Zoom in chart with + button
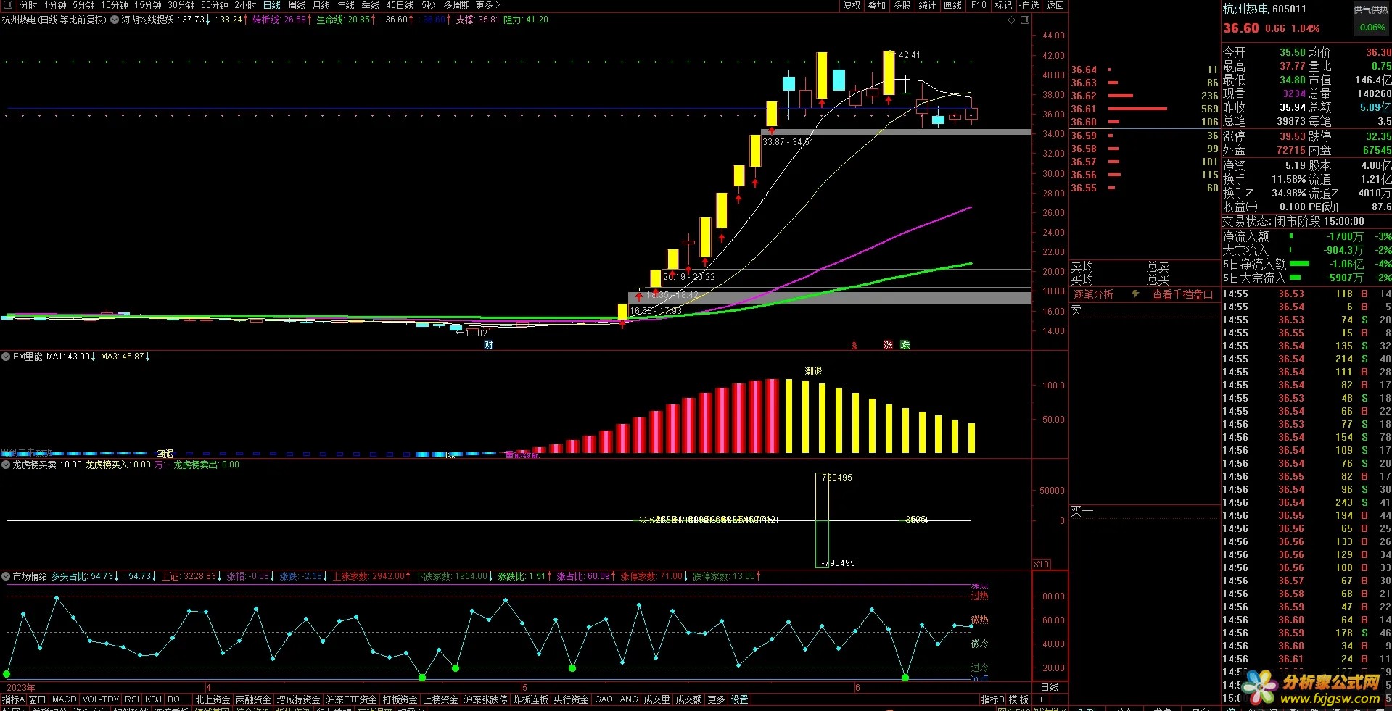Viewport: 1392px width, 711px height. point(1041,699)
